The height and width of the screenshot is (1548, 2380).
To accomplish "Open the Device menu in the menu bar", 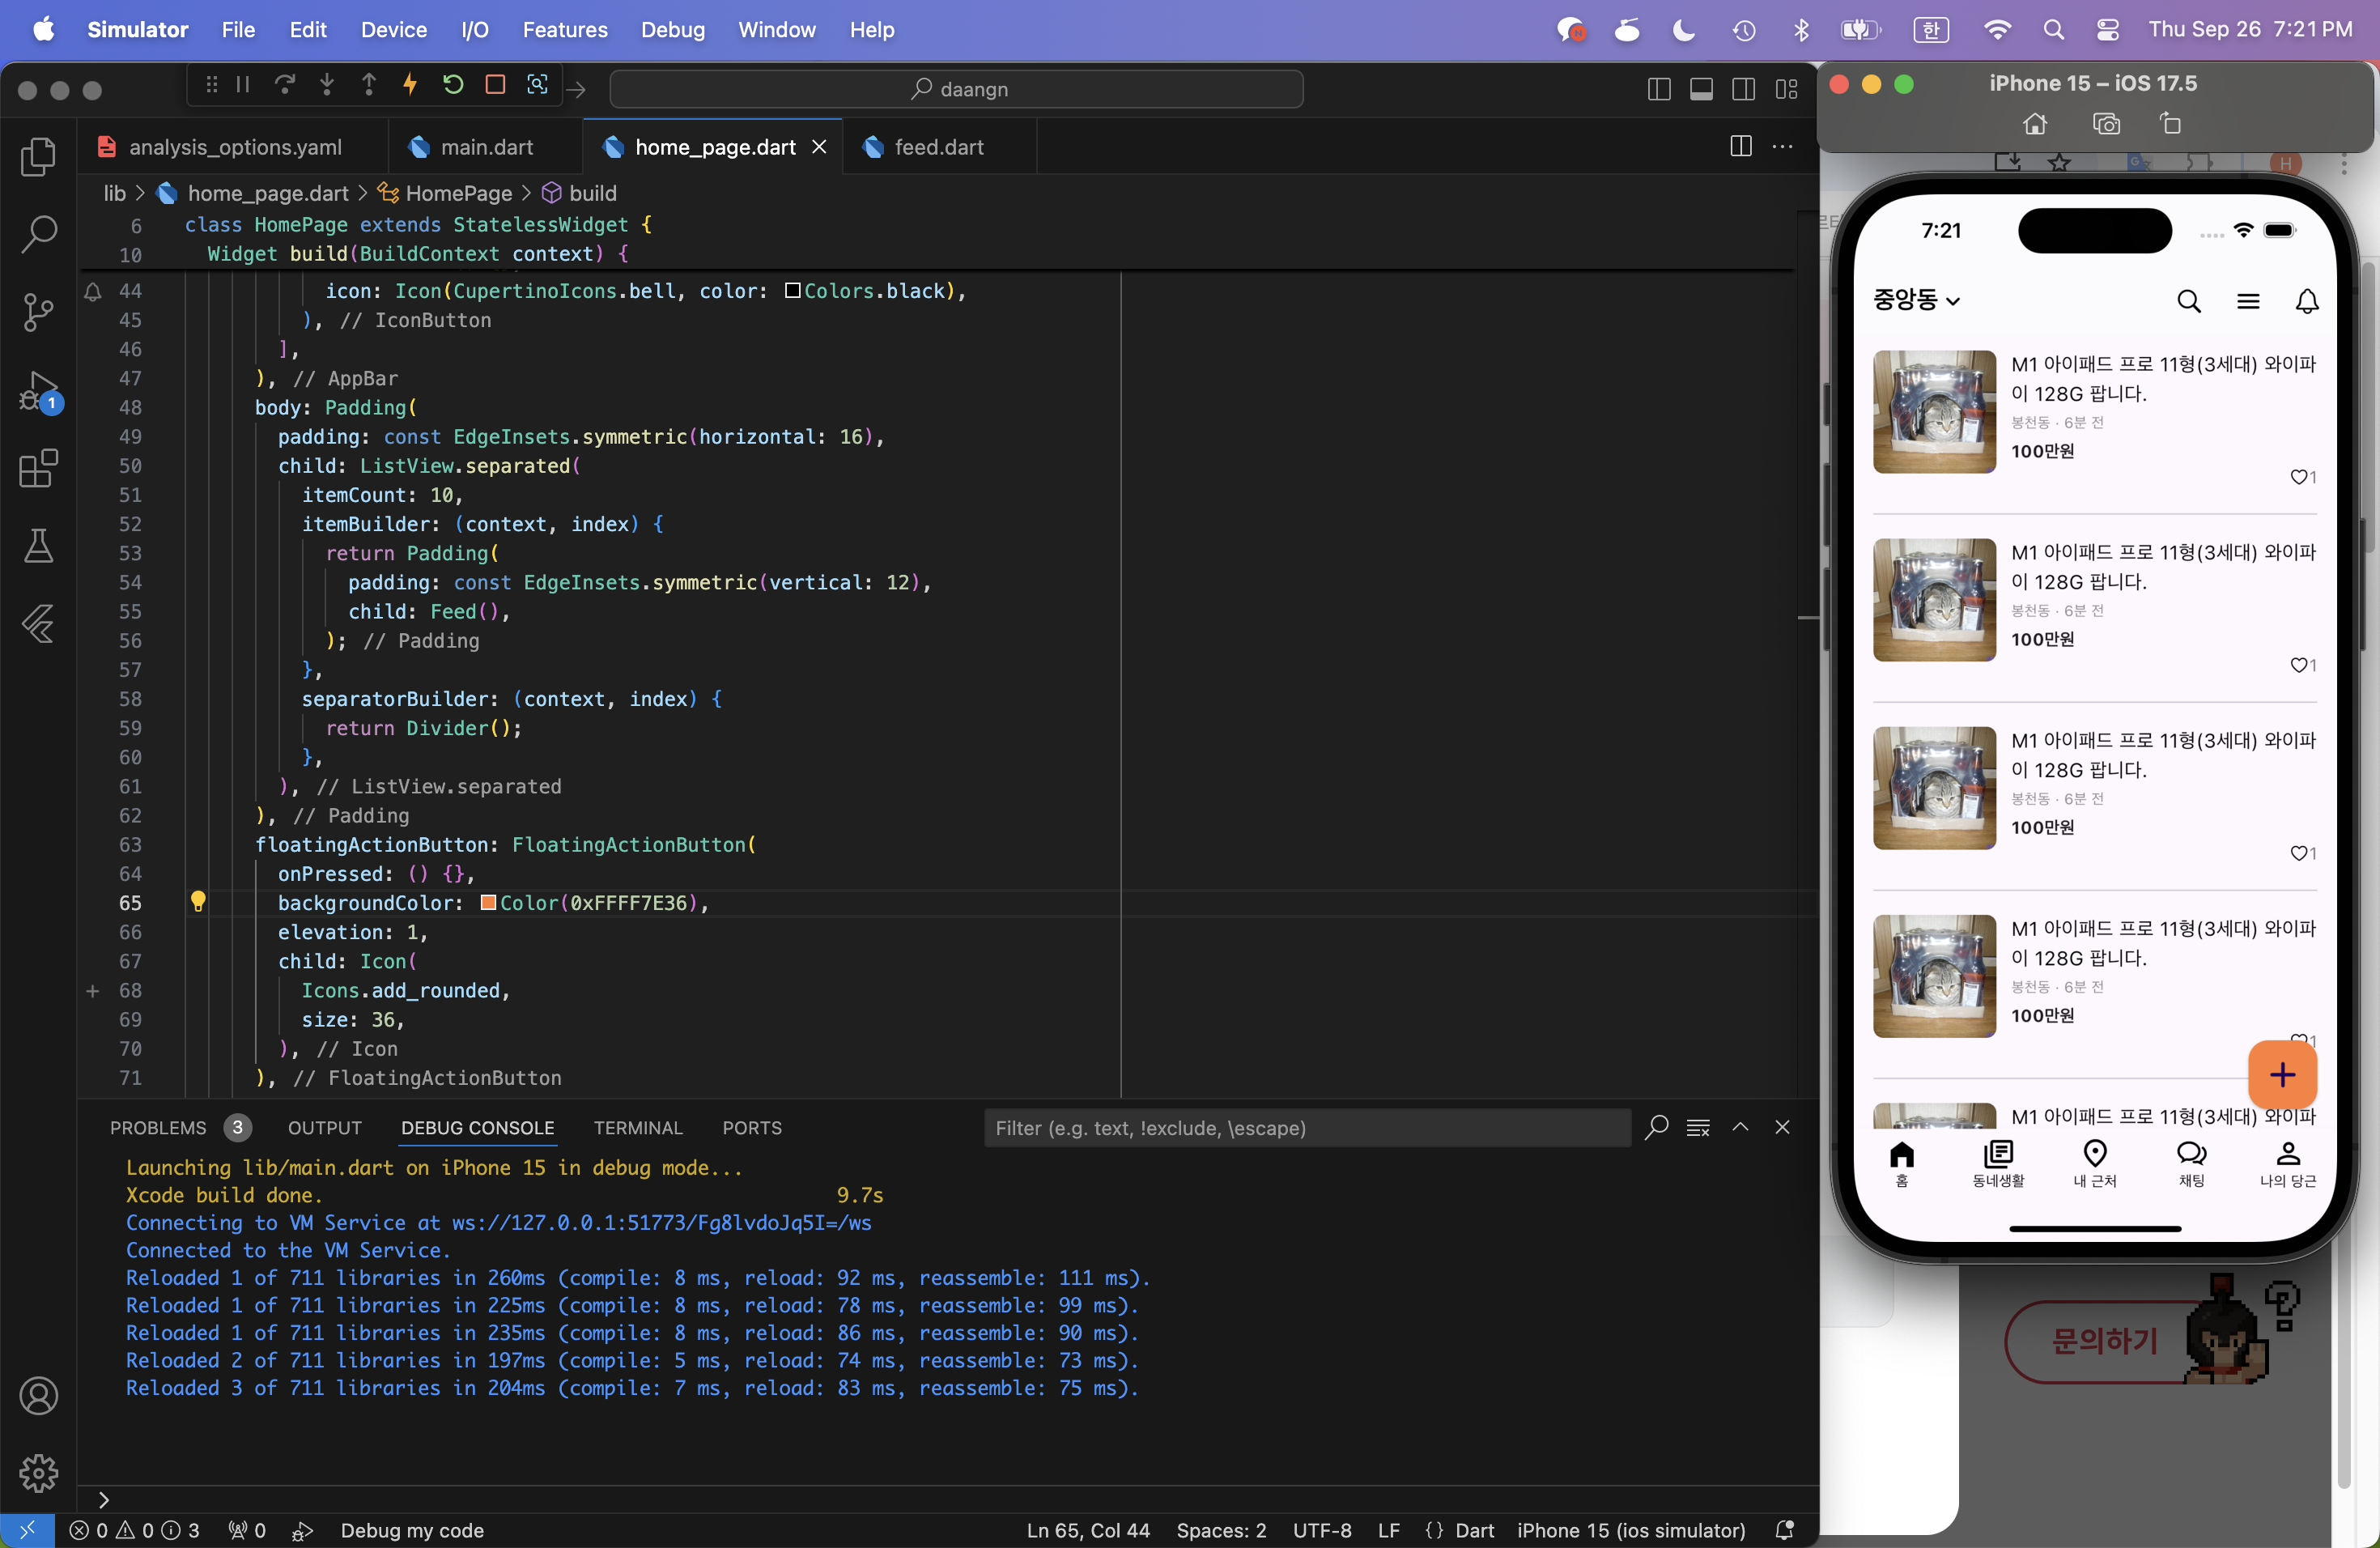I will click(x=394, y=30).
